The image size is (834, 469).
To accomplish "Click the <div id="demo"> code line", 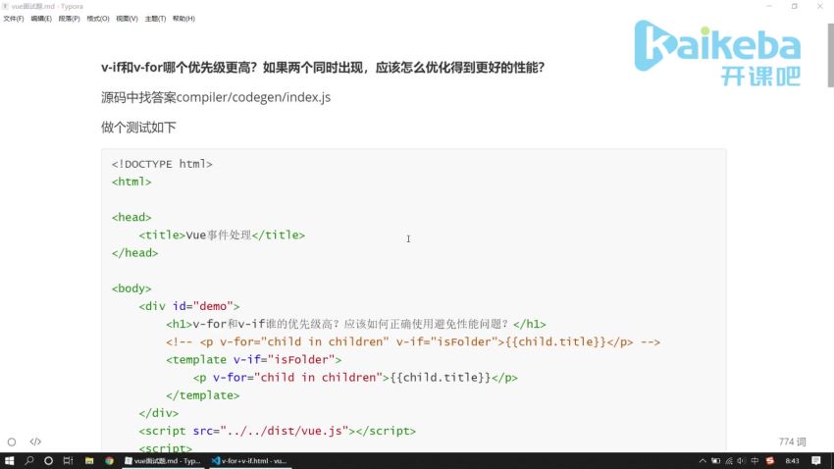I will [x=188, y=306].
